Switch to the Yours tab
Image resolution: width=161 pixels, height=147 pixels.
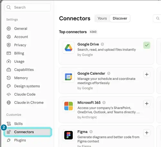[102, 18]
